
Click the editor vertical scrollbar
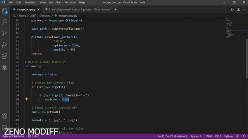point(247,59)
